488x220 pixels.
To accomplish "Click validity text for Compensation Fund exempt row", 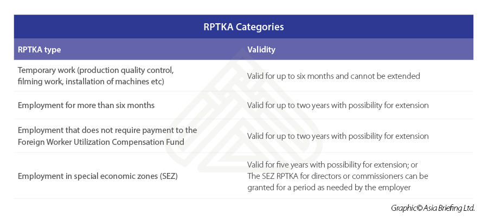I will click(x=338, y=136).
